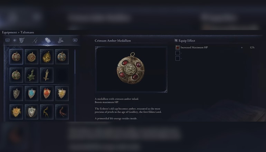Select the blue-gem Cerulean Amber Medallion

point(62,57)
